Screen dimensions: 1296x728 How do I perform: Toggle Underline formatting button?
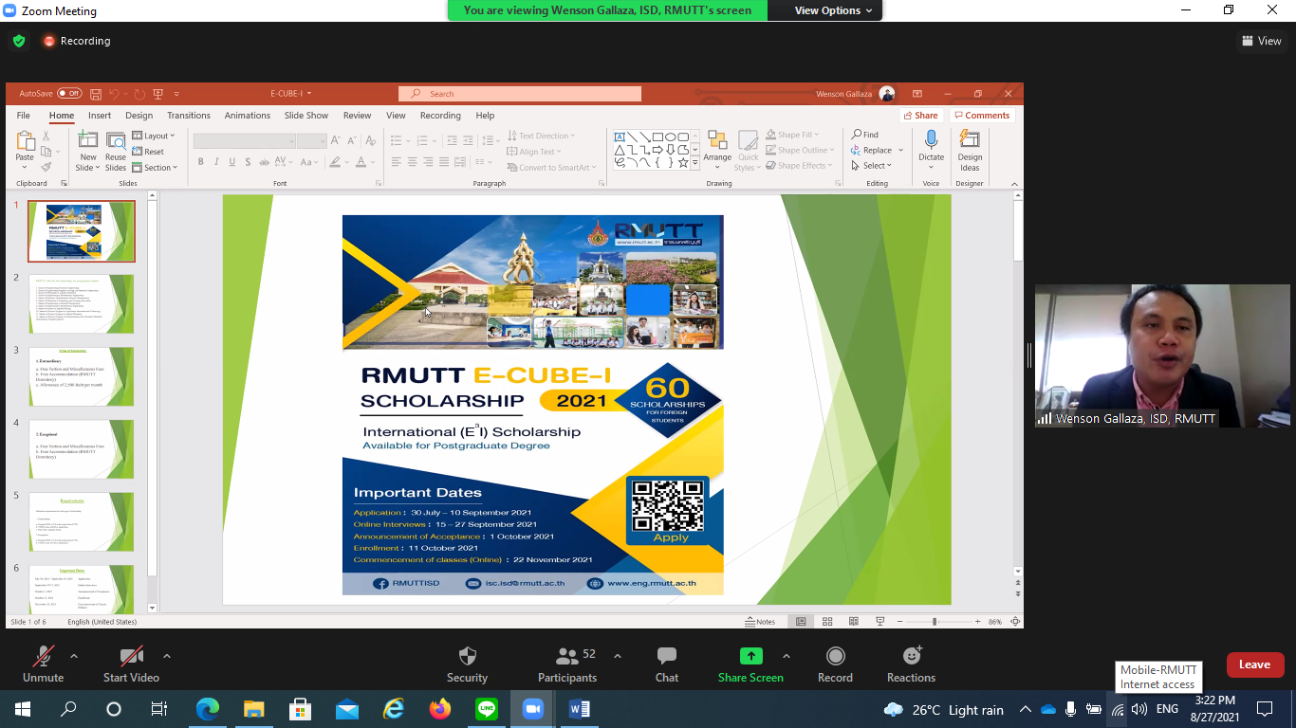231,162
